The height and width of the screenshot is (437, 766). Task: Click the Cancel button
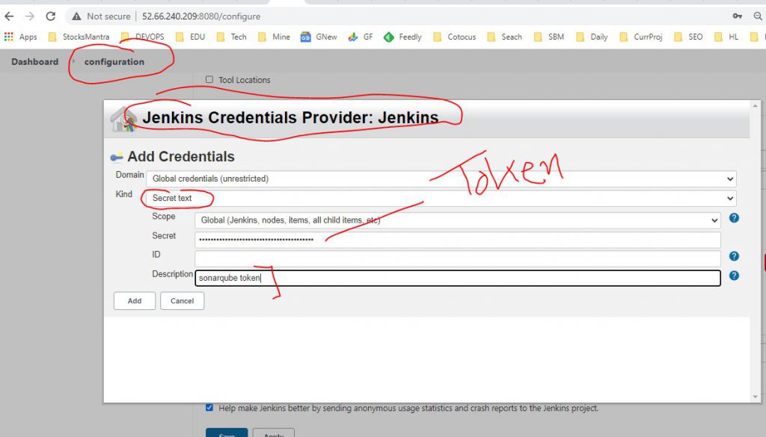click(182, 301)
